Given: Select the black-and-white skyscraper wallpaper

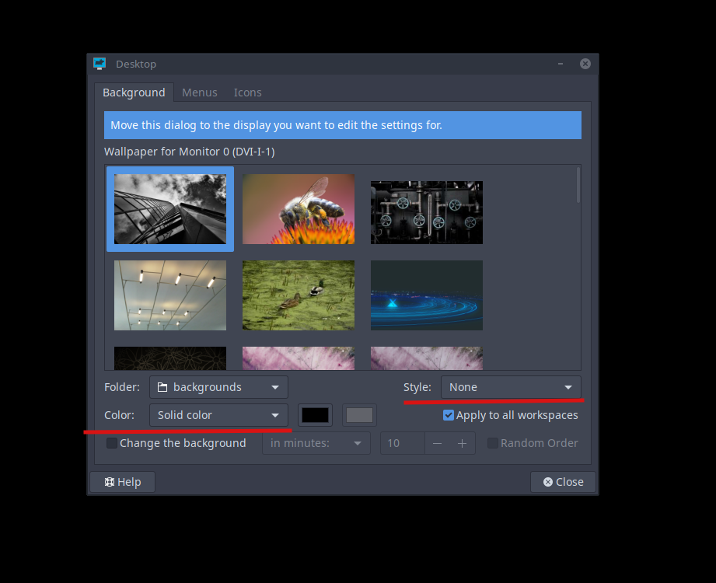Looking at the screenshot, I should [170, 208].
